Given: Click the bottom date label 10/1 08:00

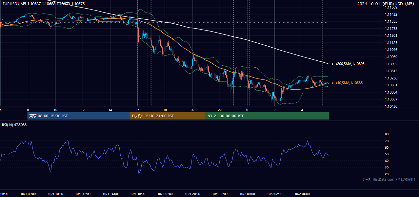Looking at the screenshot, I should click(x=28, y=194).
